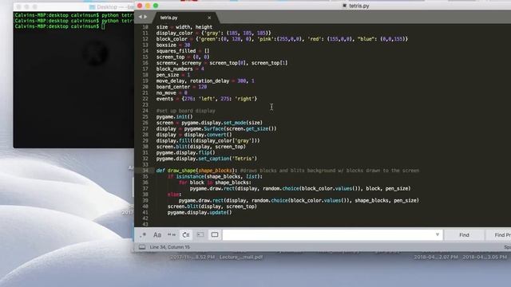Click the 'Tetris' caption string in code
This screenshot has width=511, height=287.
tap(243, 159)
